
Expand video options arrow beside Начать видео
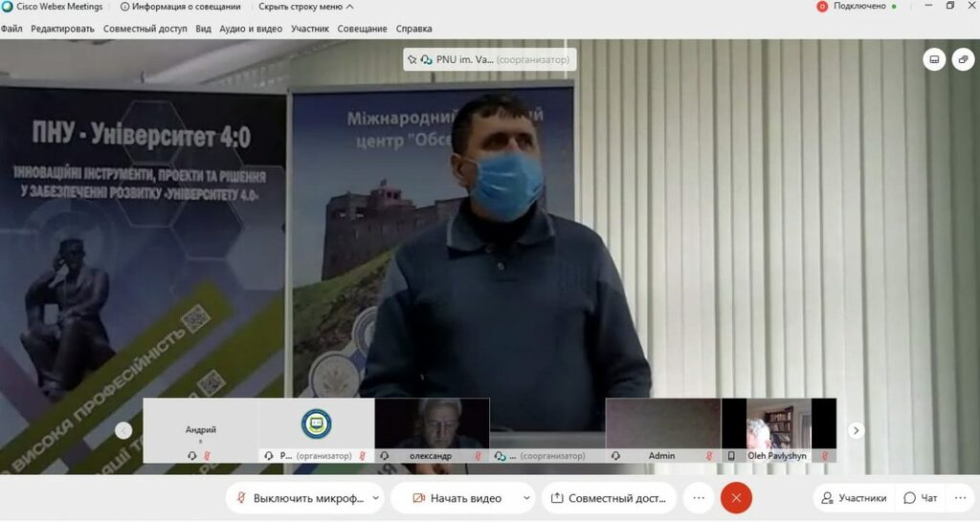pyautogui.click(x=525, y=498)
